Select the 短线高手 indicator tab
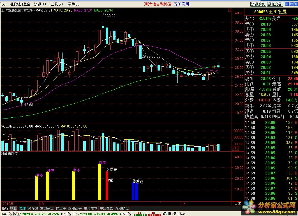Viewport: 298px width, 216px height. [x=75, y=208]
